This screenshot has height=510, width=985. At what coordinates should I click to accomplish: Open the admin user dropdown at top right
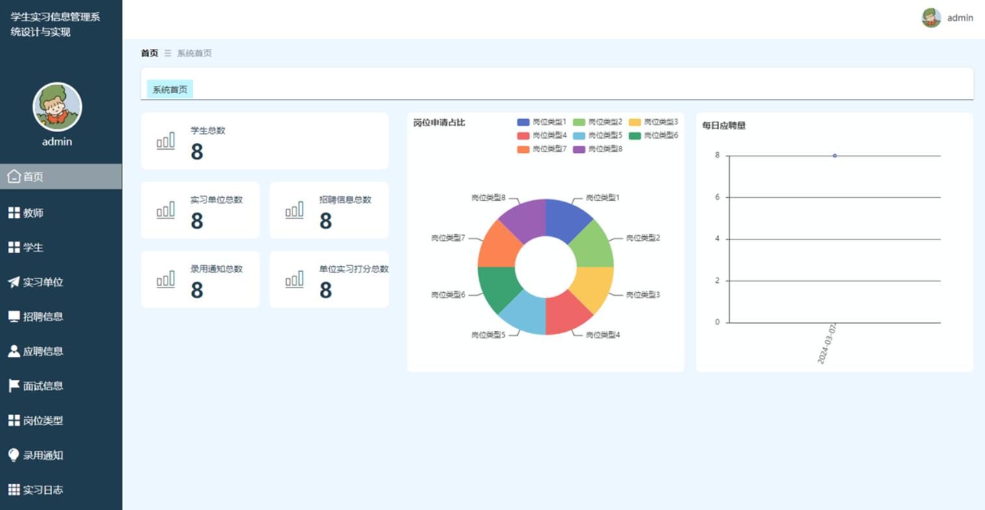point(947,18)
